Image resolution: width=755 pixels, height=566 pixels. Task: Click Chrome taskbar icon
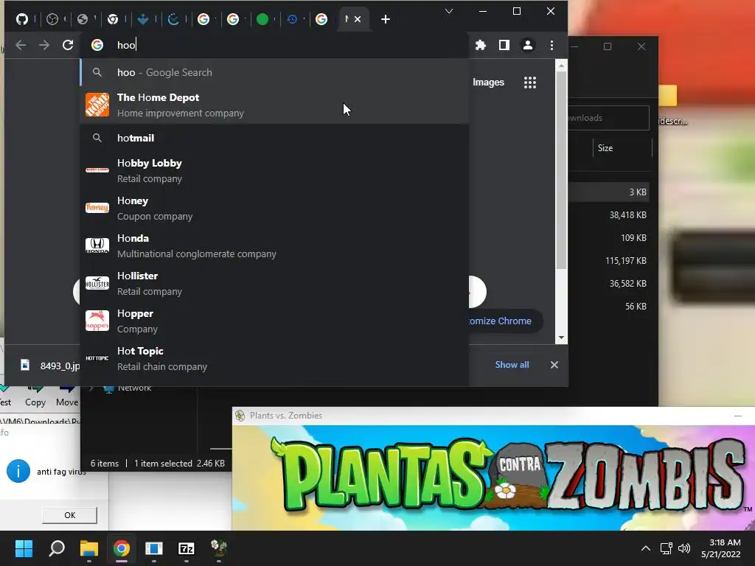(122, 548)
